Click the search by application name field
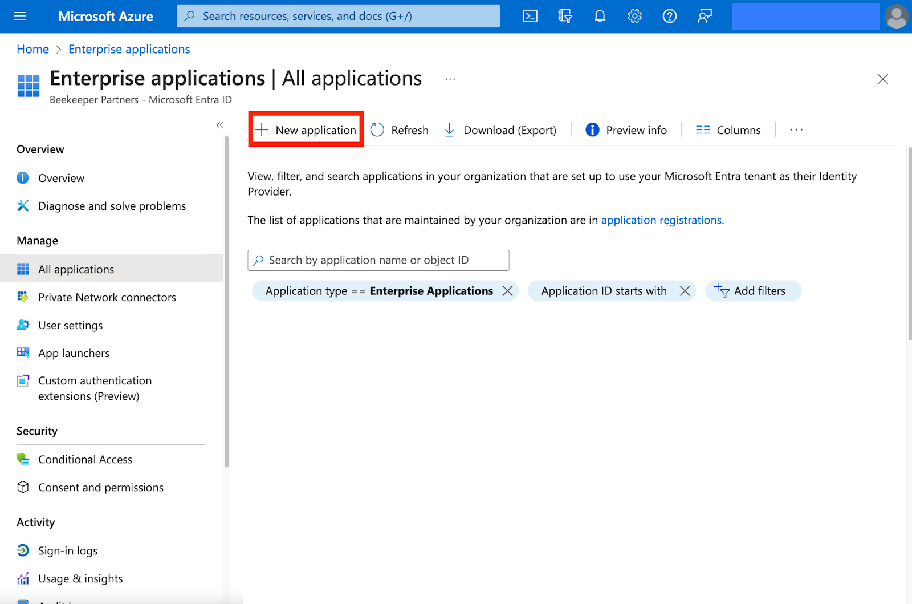Image resolution: width=912 pixels, height=604 pixels. coord(378,260)
